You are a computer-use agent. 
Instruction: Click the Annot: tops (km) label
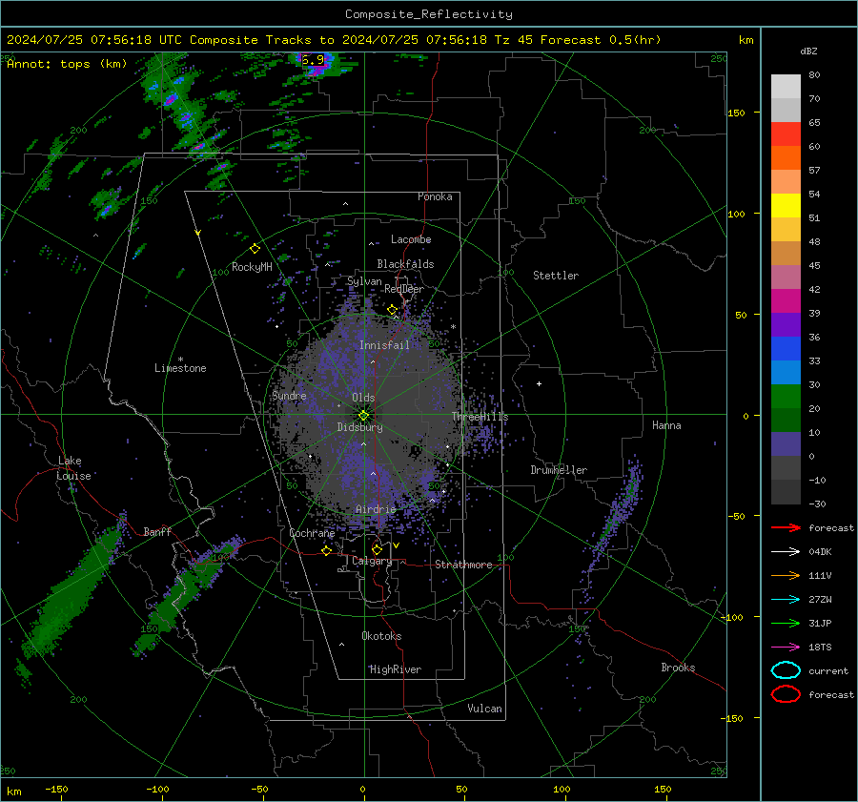click(67, 64)
